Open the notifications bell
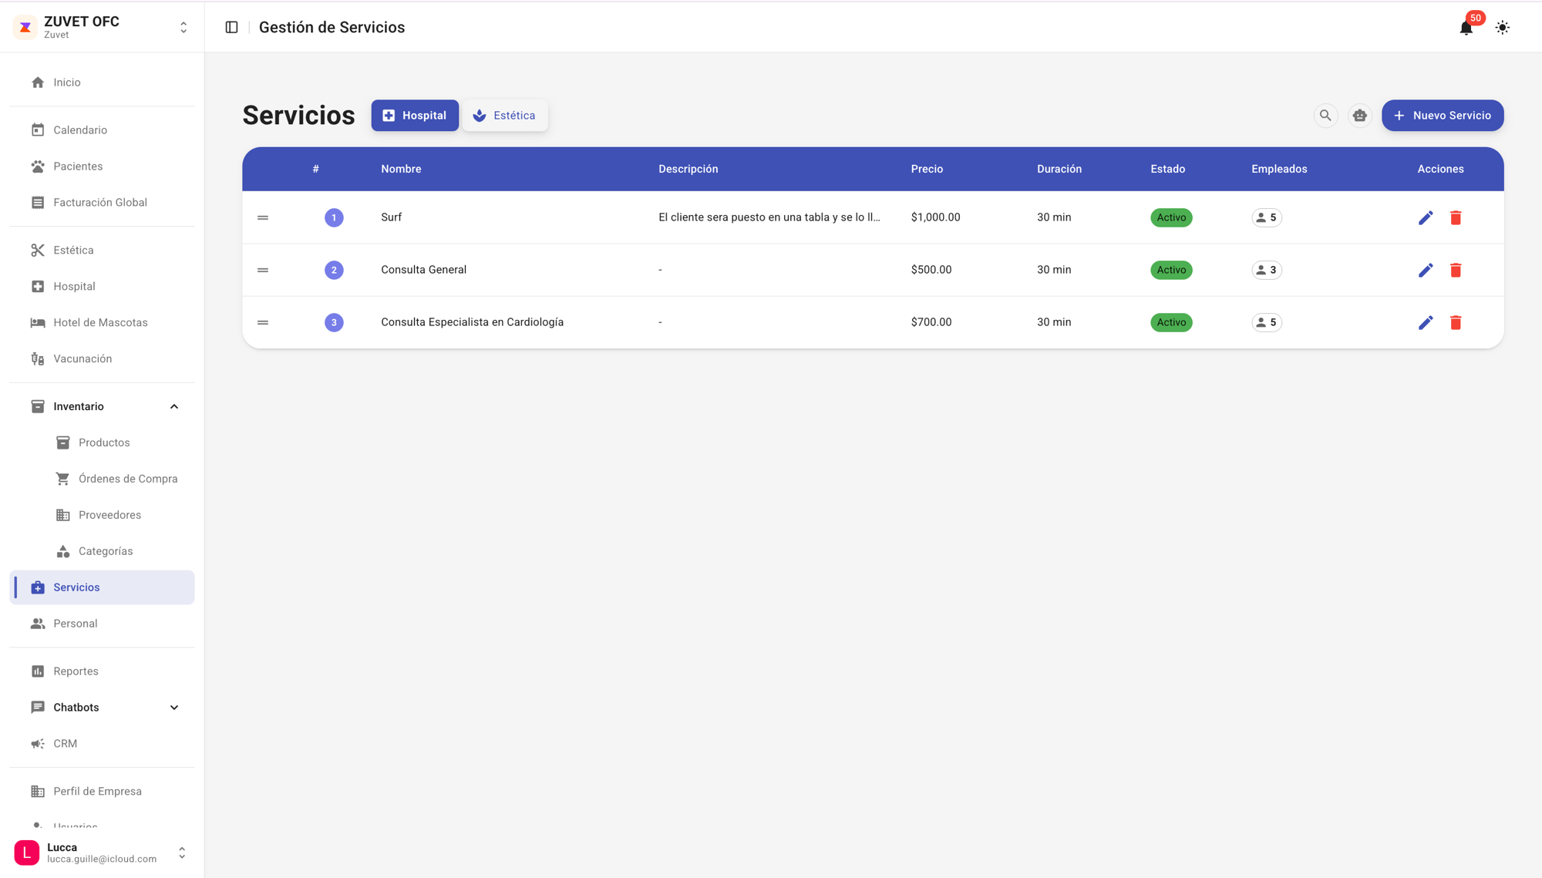This screenshot has height=878, width=1542. [1466, 28]
